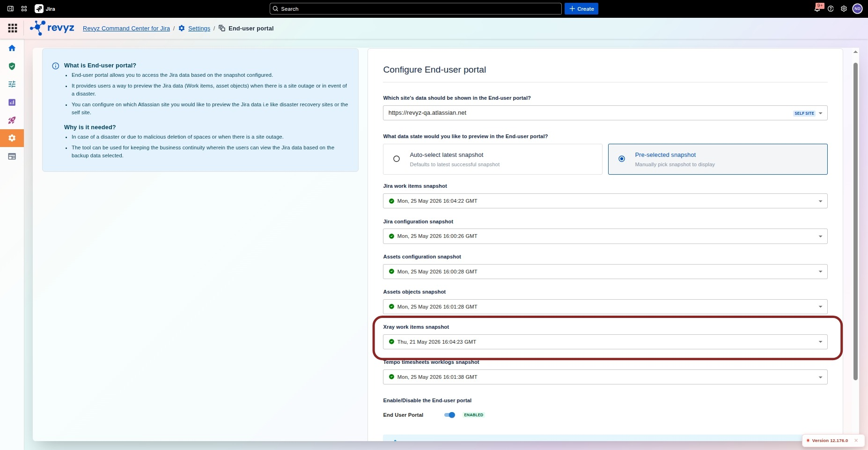The image size is (868, 450).
Task: Click the info icon beside What is End-user portal
Action: point(56,66)
